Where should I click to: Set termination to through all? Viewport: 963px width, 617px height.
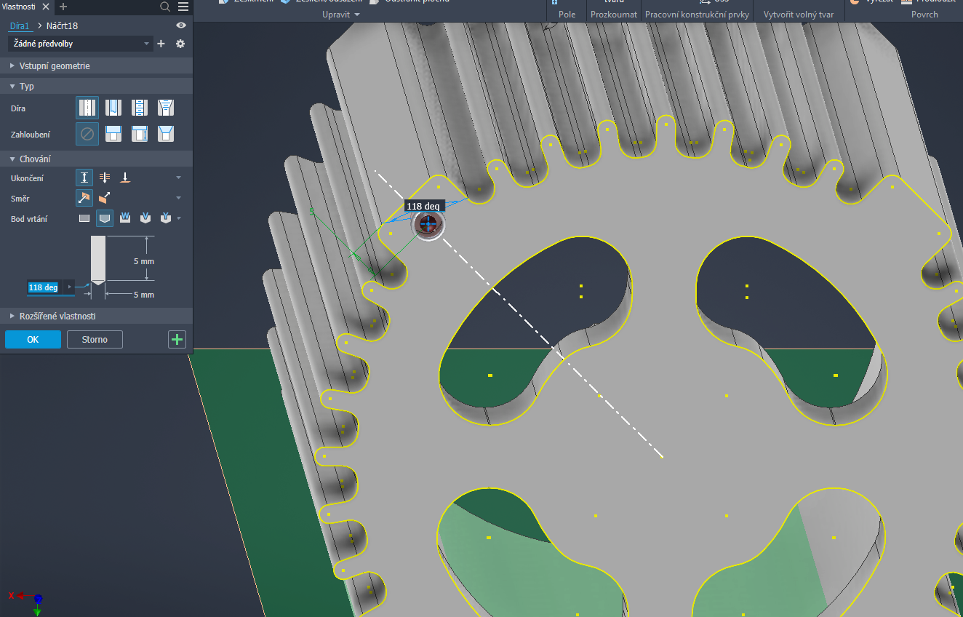(105, 178)
